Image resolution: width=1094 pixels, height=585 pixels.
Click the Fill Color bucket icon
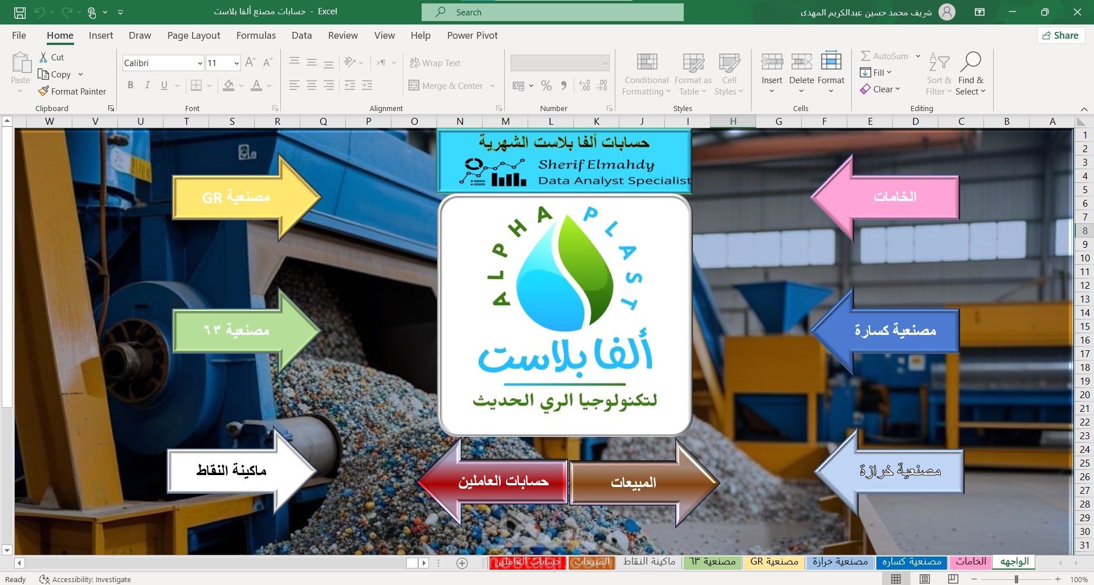coord(229,85)
